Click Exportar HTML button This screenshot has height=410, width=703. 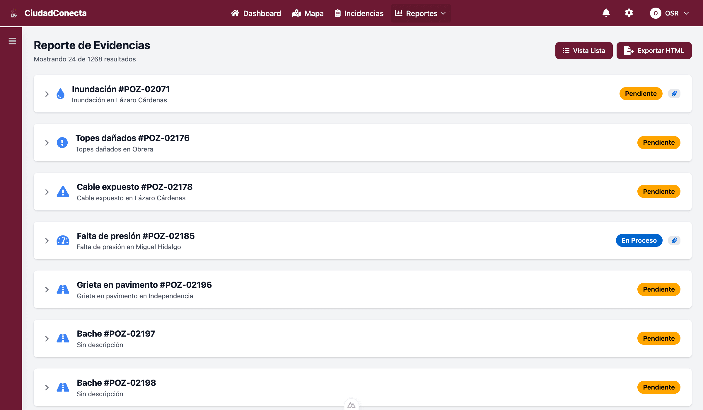coord(654,51)
